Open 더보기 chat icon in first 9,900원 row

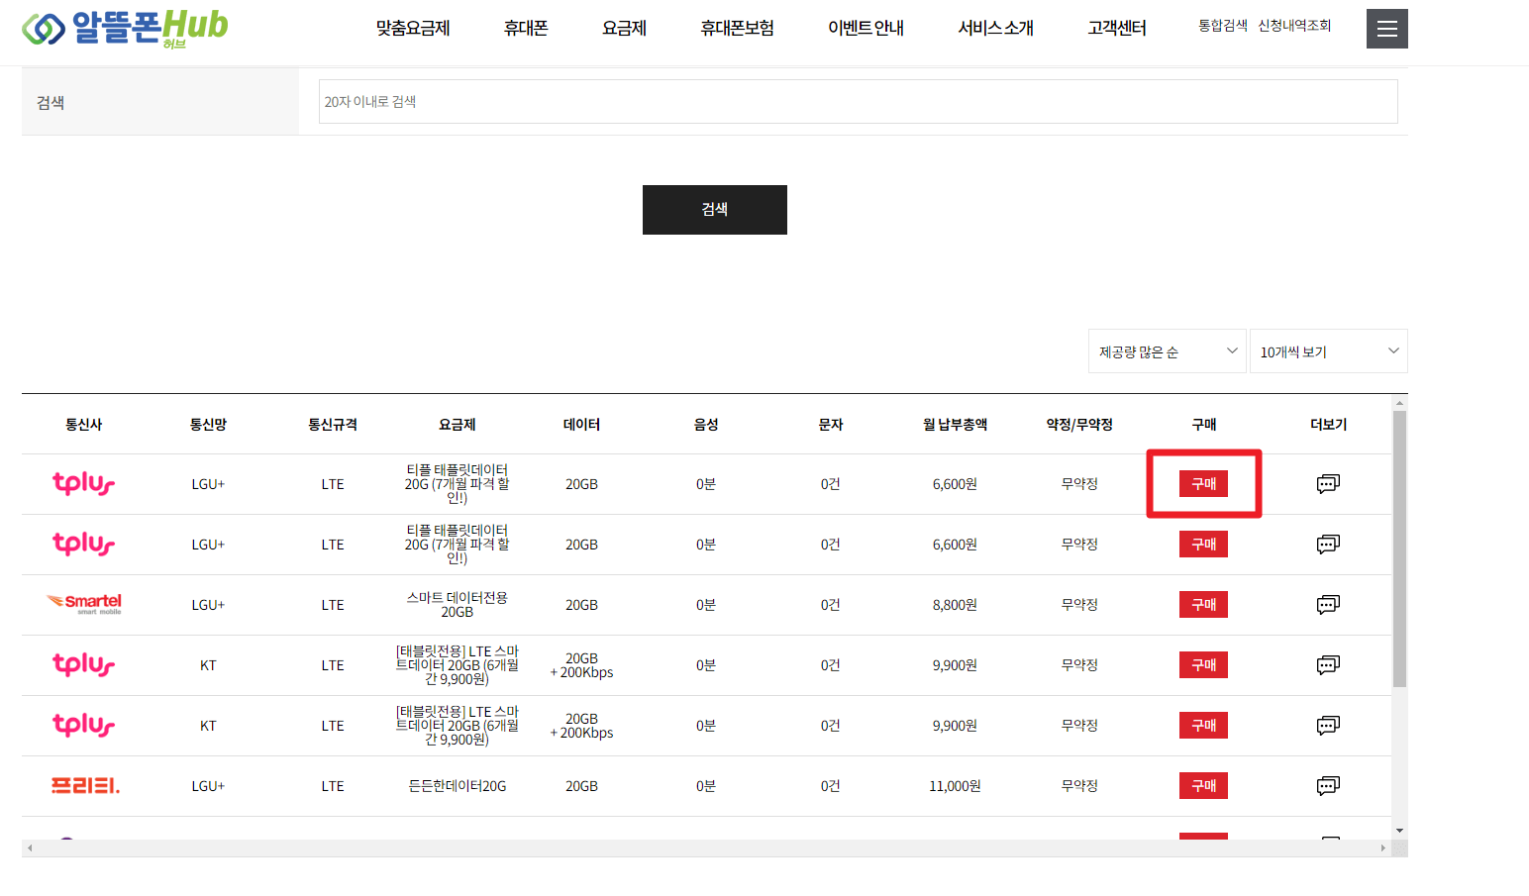click(x=1328, y=664)
